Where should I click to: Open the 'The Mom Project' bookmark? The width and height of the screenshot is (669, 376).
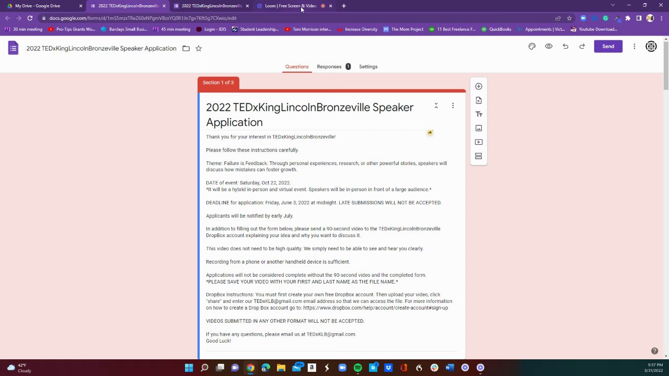403,29
